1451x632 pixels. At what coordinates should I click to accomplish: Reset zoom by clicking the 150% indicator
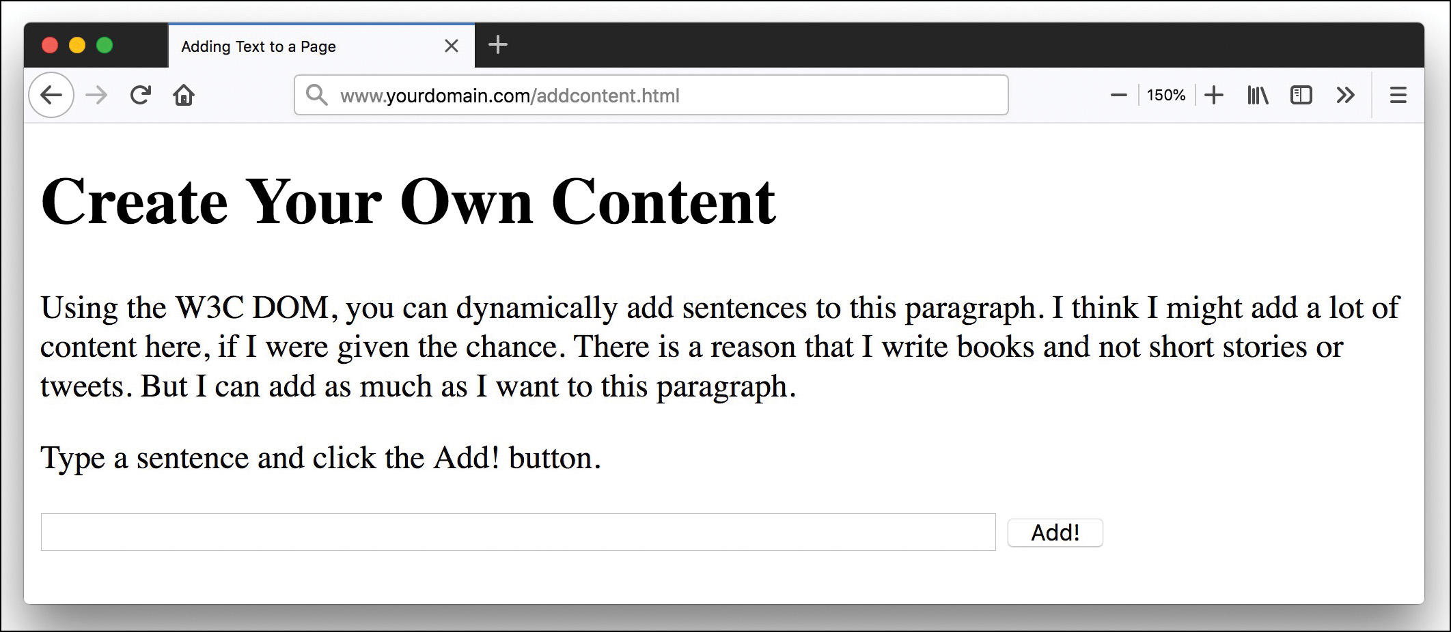(x=1165, y=95)
